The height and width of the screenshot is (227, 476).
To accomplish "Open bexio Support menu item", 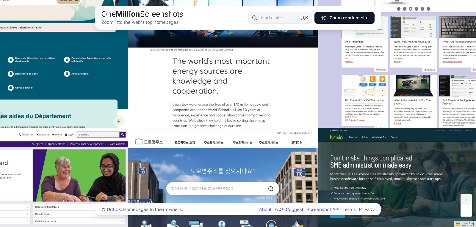I will 395,137.
